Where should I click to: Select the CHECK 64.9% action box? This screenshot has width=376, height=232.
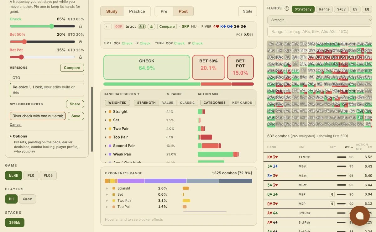point(147,67)
